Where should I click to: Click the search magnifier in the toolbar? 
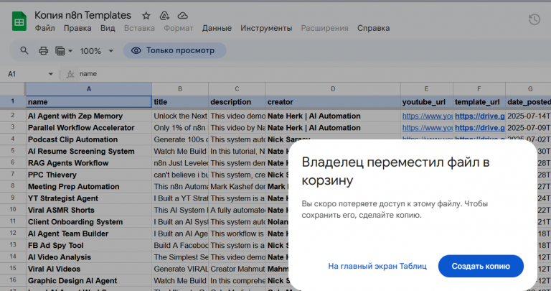point(24,51)
